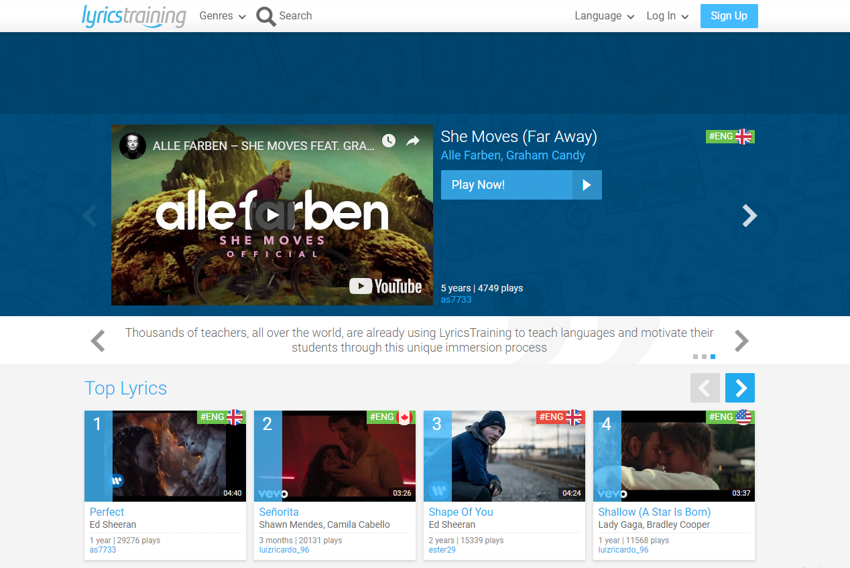Click the Top Lyrics next-page arrow
Image resolution: width=850 pixels, height=568 pixels.
[x=740, y=388]
